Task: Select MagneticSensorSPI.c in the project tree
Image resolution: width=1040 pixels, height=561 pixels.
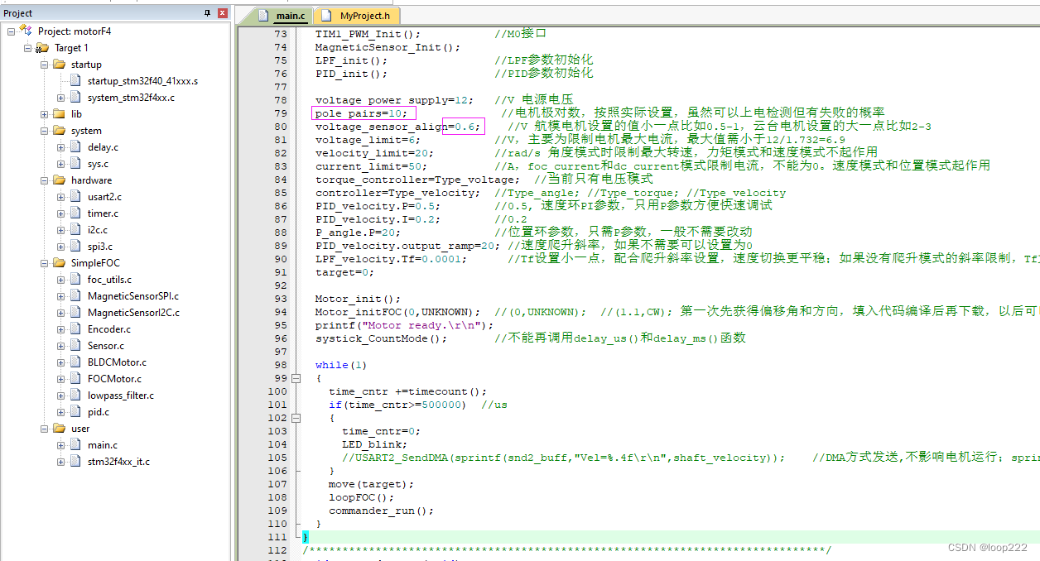Action: pos(133,296)
